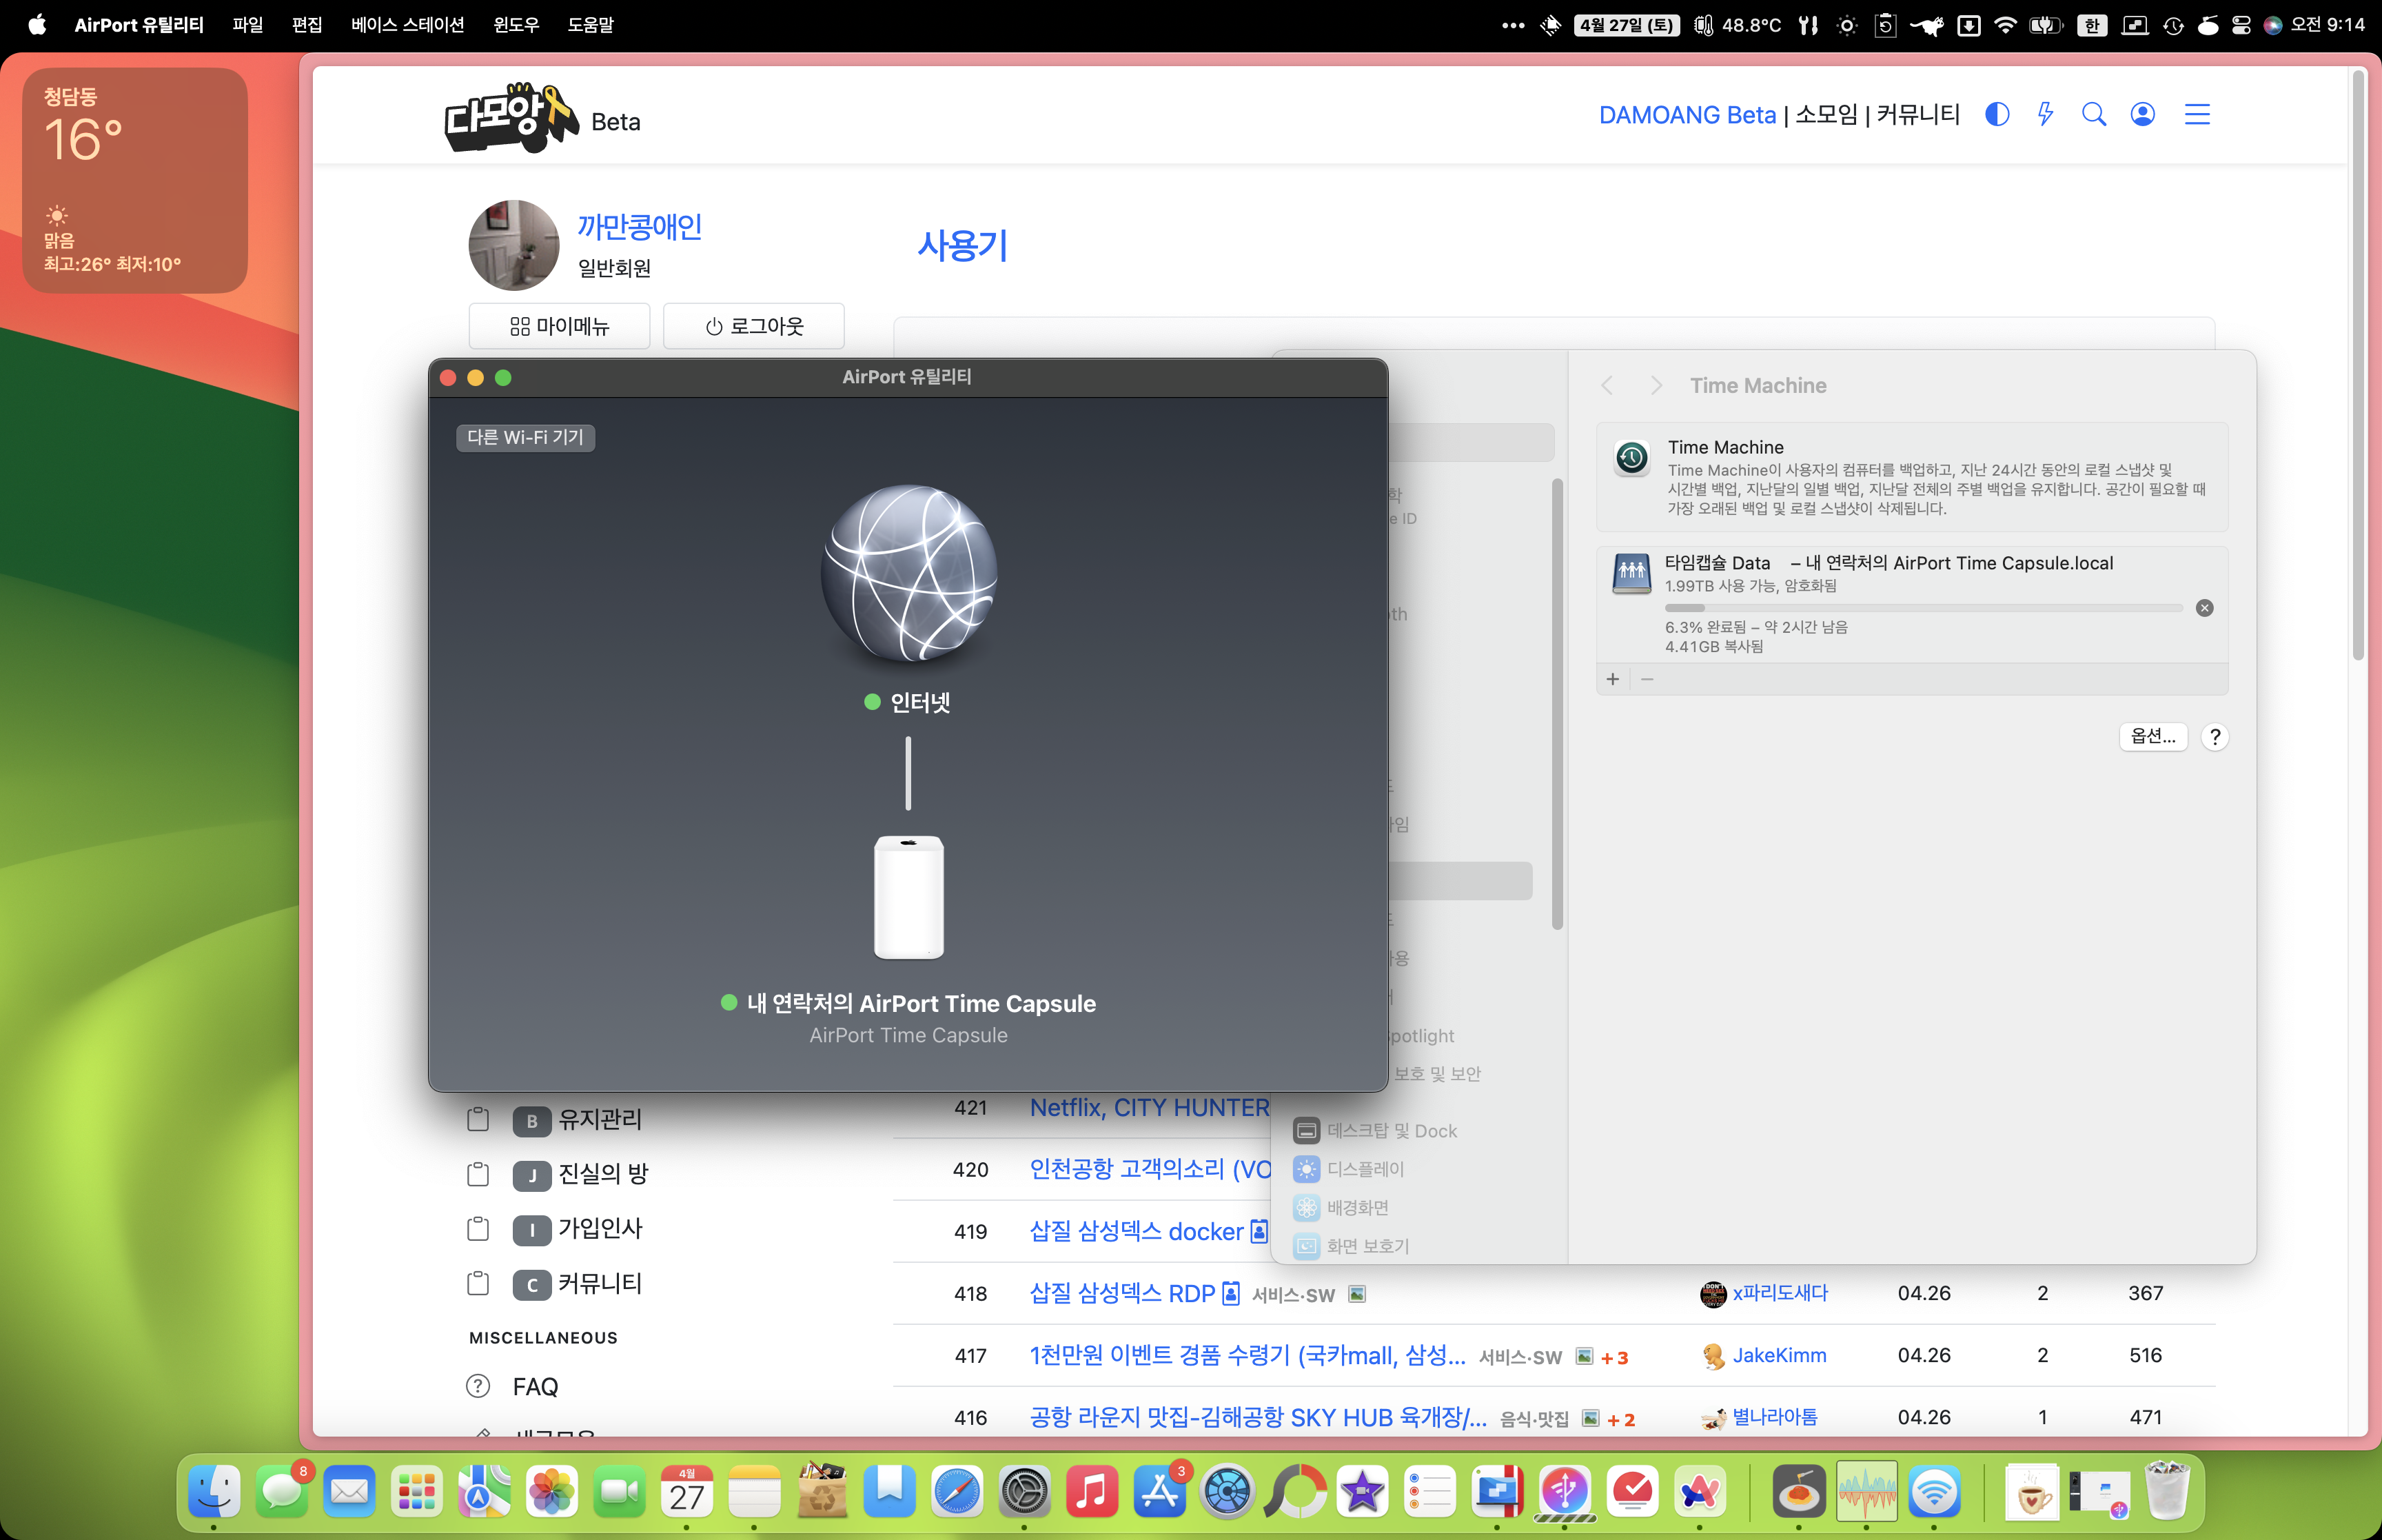
Task: Go forward in the Time Machine settings window
Action: 1656,386
